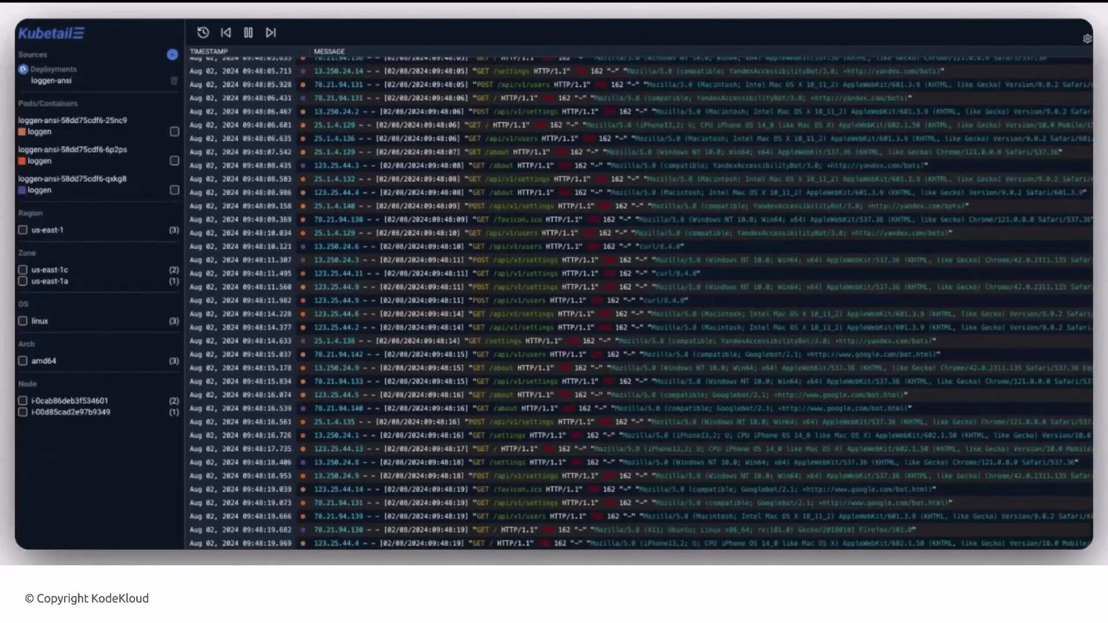Enable the us-east-1c zone filter

(x=23, y=269)
